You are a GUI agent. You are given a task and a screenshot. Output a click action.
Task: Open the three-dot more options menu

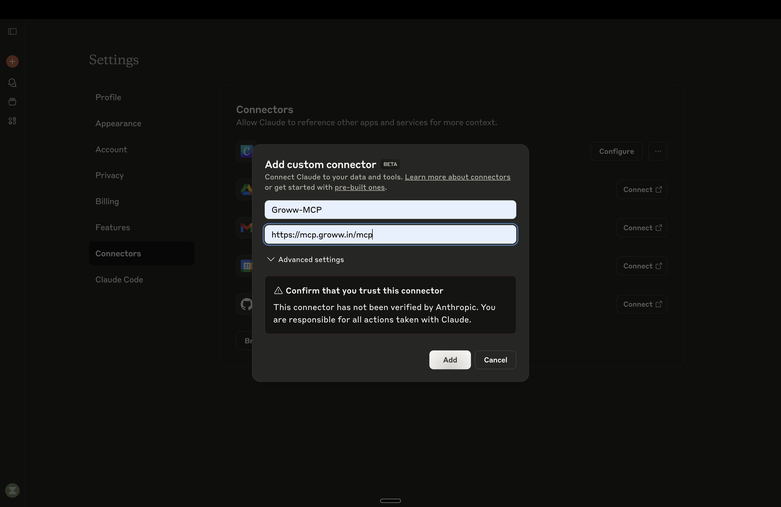pyautogui.click(x=658, y=151)
